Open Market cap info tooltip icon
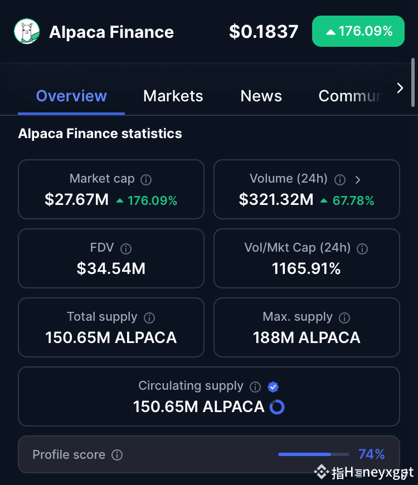Image resolution: width=418 pixels, height=485 pixels. coord(146,180)
